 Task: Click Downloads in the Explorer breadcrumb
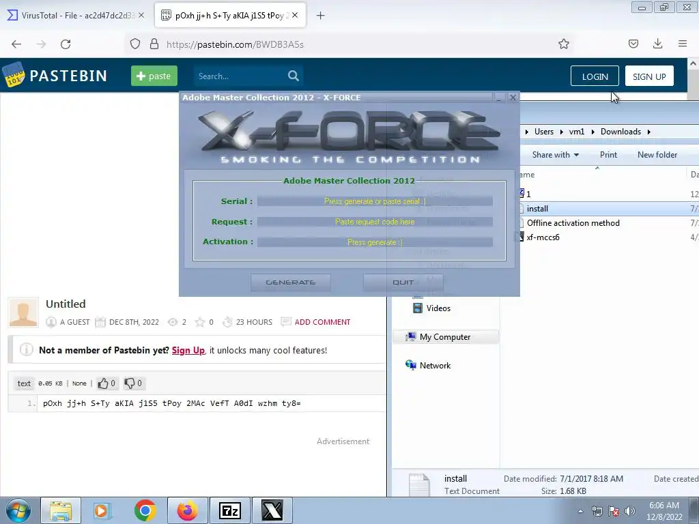click(x=620, y=132)
